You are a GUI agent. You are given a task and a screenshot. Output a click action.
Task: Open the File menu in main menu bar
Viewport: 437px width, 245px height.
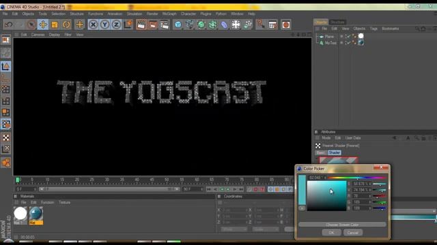(x=5, y=14)
